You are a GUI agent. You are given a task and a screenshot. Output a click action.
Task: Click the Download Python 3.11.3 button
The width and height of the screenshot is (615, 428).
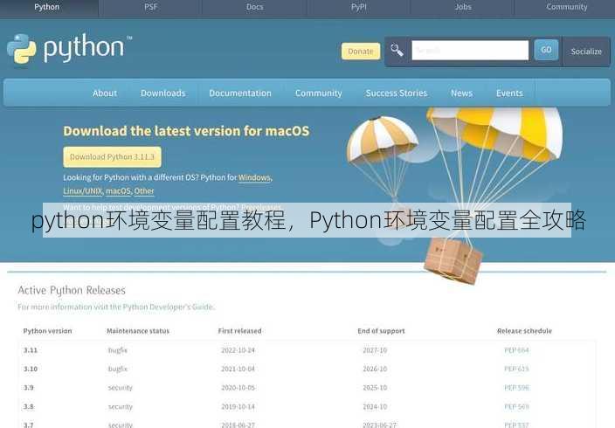(112, 157)
